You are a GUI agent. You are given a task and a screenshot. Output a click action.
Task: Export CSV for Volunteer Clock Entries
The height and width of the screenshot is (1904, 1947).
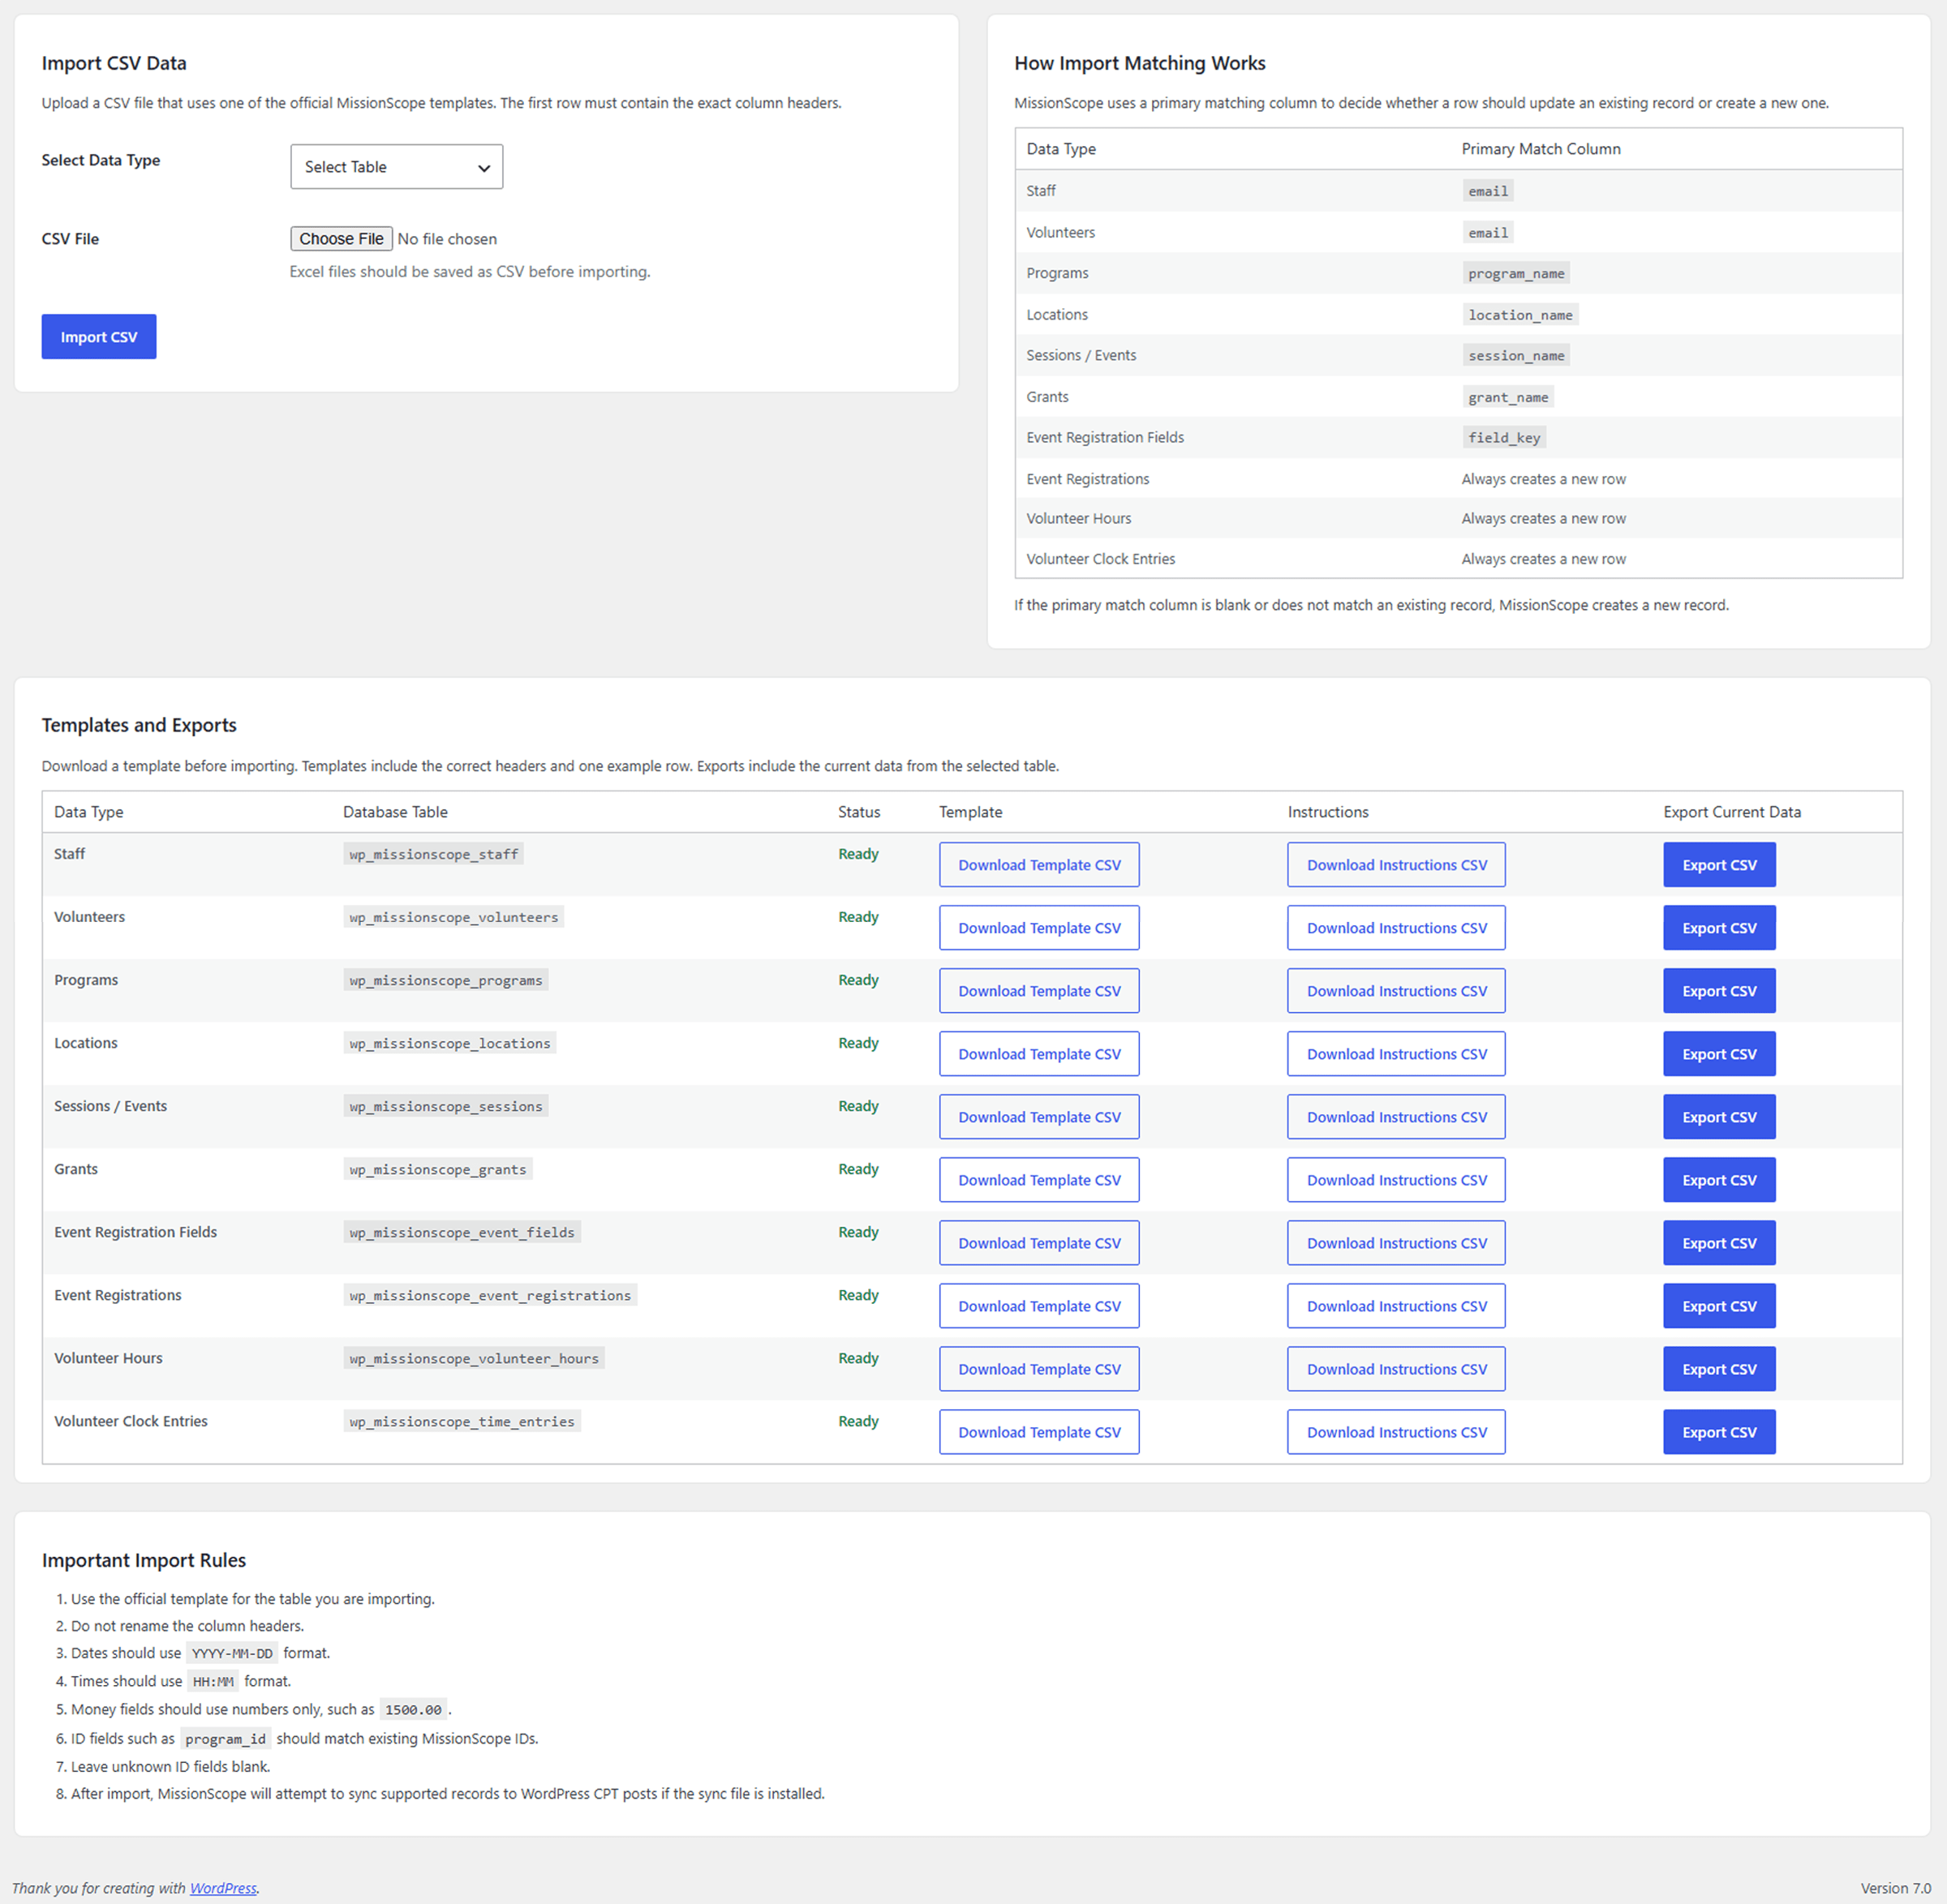pos(1719,1432)
